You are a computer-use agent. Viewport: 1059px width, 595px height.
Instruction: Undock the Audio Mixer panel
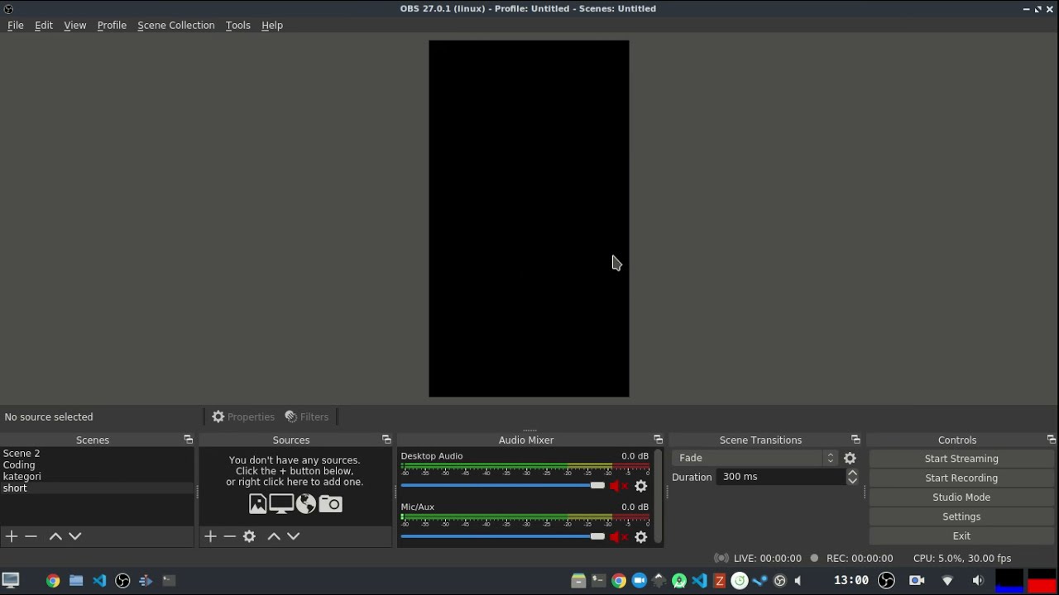659,440
